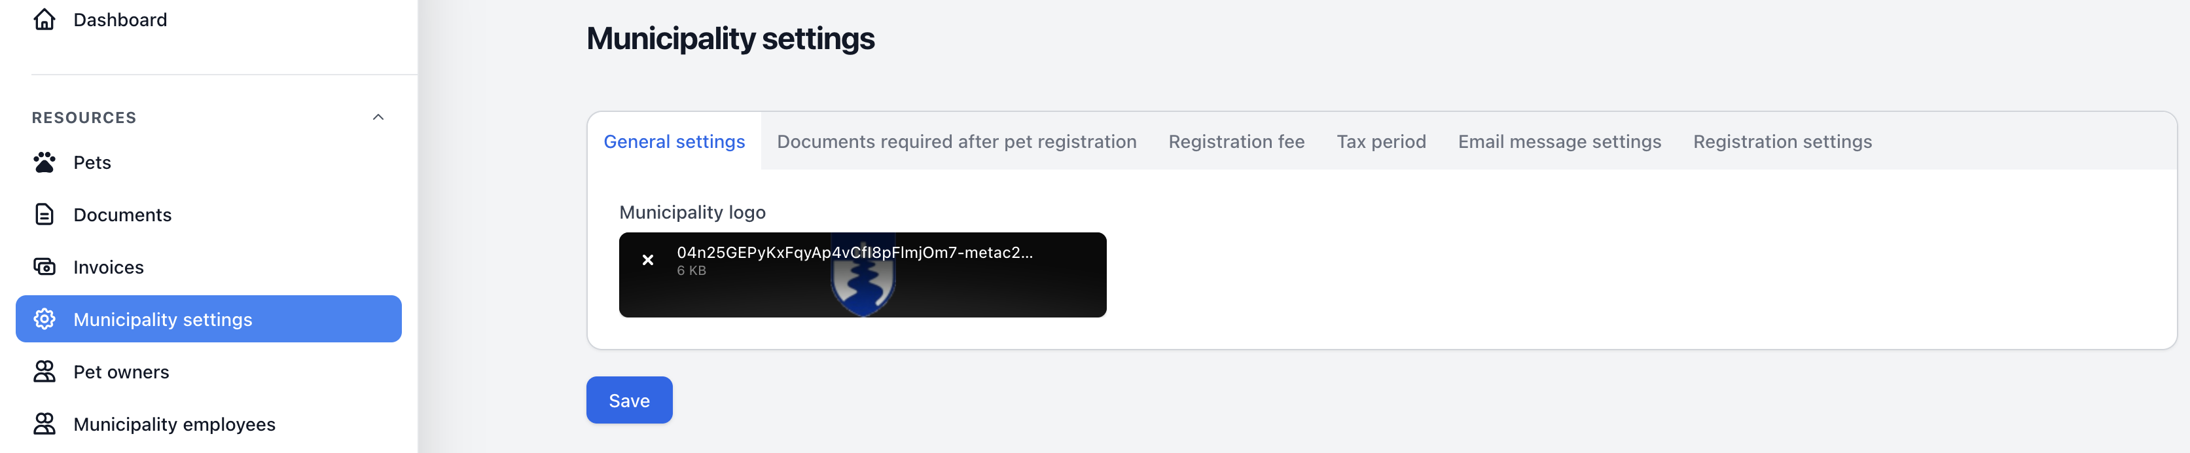The width and height of the screenshot is (2190, 453).
Task: Click the Documents file icon
Action: point(45,214)
